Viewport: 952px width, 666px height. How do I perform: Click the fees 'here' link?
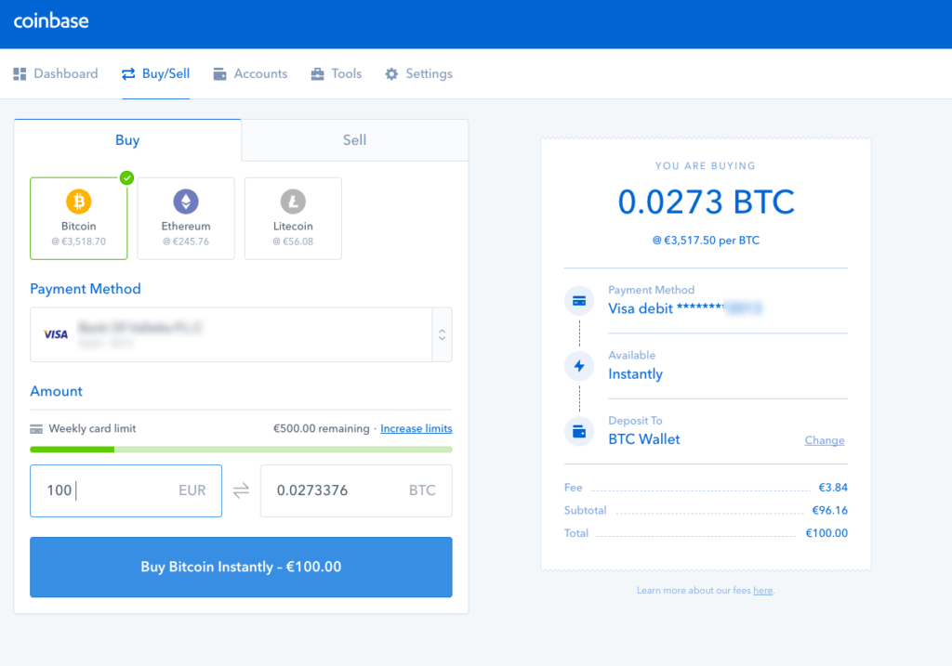(763, 591)
